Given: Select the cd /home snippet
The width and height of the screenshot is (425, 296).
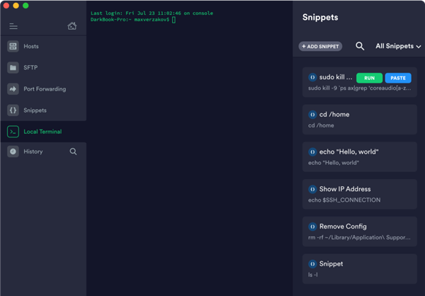Looking at the screenshot, I should [359, 119].
